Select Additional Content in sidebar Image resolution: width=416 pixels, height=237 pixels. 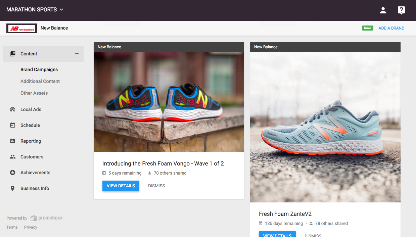coord(40,81)
